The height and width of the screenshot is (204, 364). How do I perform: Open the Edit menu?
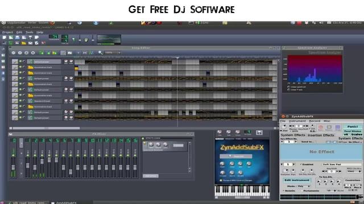(x=19, y=32)
